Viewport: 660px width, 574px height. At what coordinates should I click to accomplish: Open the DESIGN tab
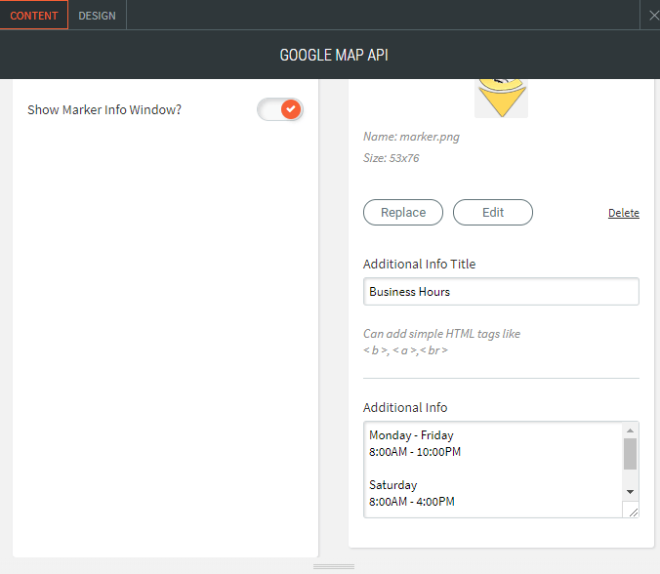(97, 16)
